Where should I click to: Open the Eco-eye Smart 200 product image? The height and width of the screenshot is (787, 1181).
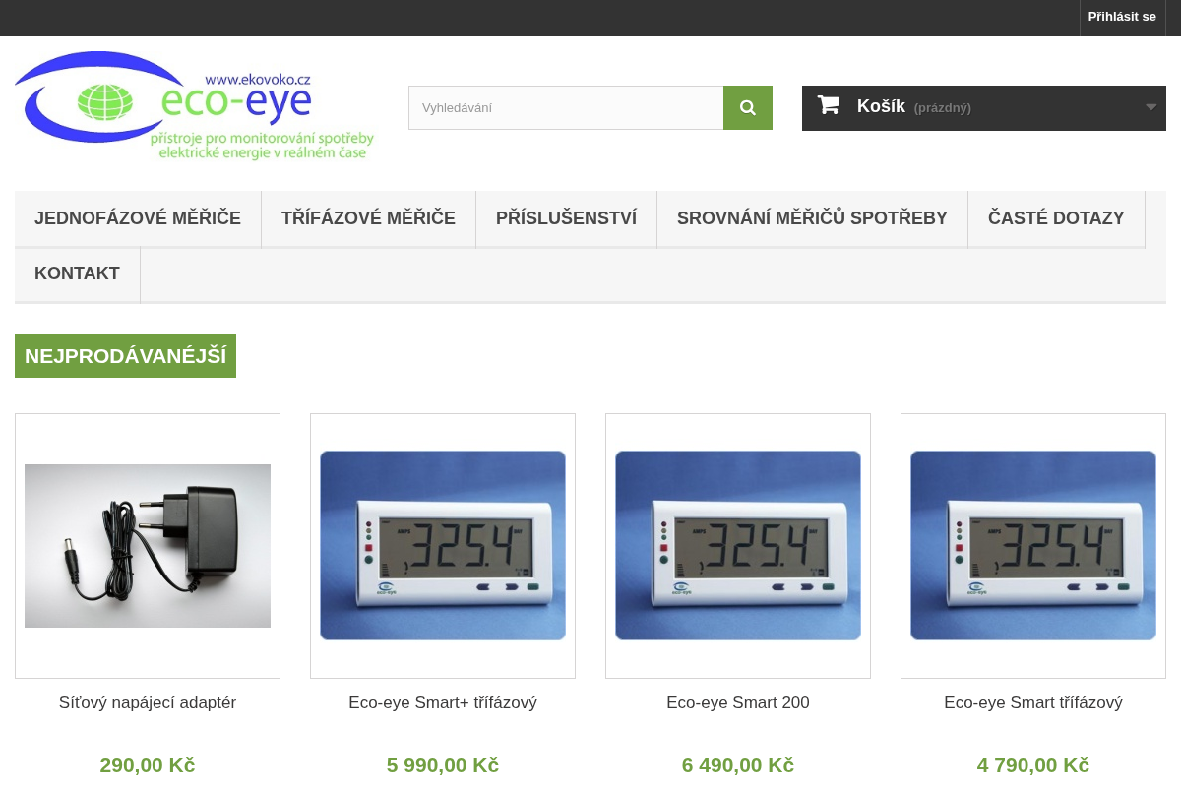click(738, 546)
